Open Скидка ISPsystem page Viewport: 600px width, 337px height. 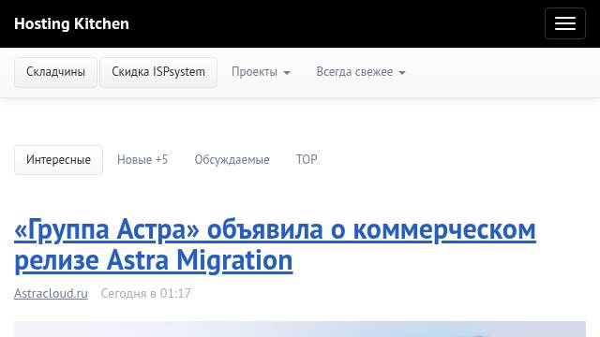pyautogui.click(x=158, y=72)
